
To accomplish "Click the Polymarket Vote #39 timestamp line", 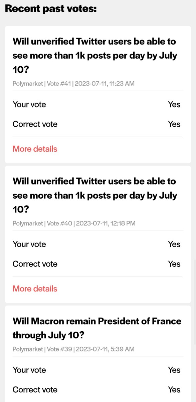I will [73, 349].
